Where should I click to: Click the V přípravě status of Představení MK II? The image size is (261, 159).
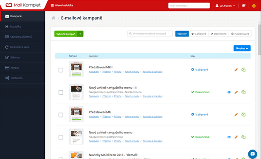pos(200,70)
